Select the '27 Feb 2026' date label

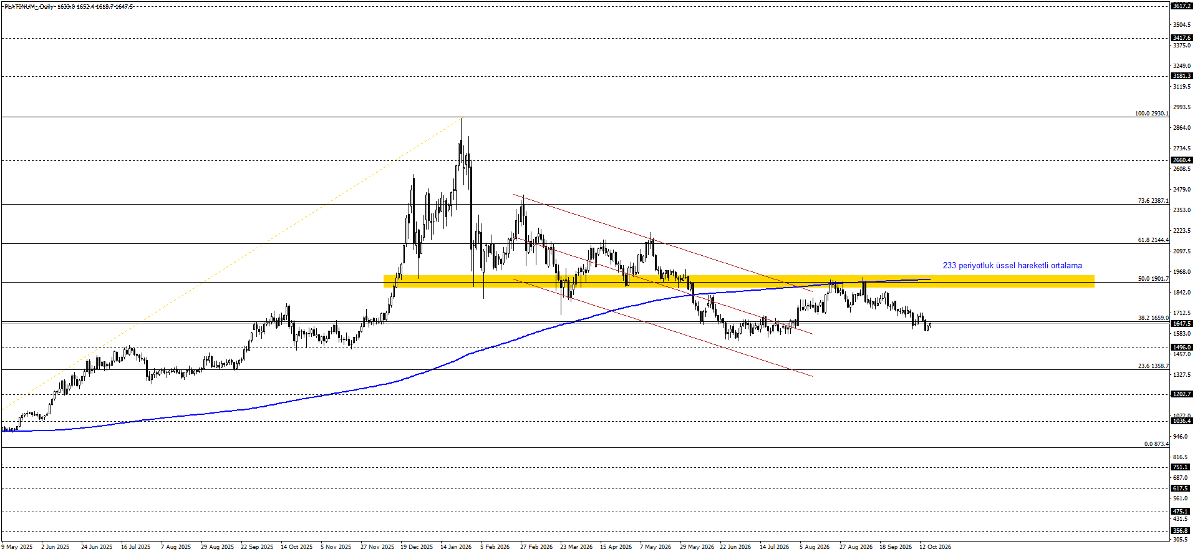(536, 547)
